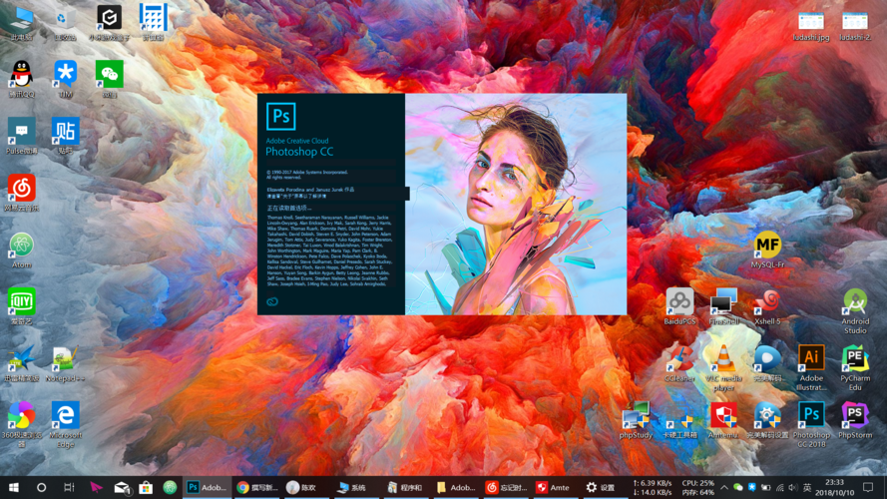Launch Tencent QQ from the desktop
The image size is (887, 499).
click(x=22, y=80)
